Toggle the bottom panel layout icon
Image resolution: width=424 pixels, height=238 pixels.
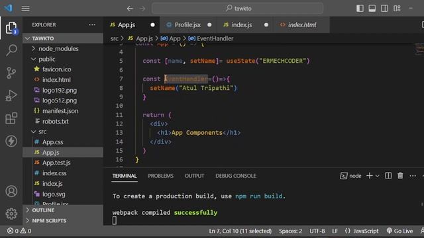click(372, 9)
